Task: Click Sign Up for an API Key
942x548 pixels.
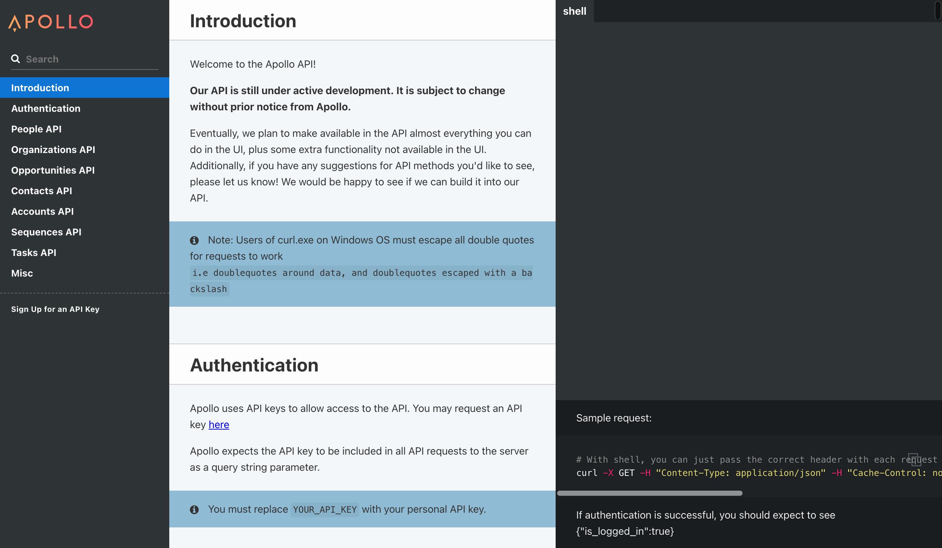Action: (x=55, y=309)
